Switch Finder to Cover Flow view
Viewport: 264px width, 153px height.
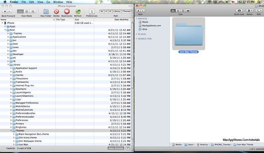[x=188, y=11]
